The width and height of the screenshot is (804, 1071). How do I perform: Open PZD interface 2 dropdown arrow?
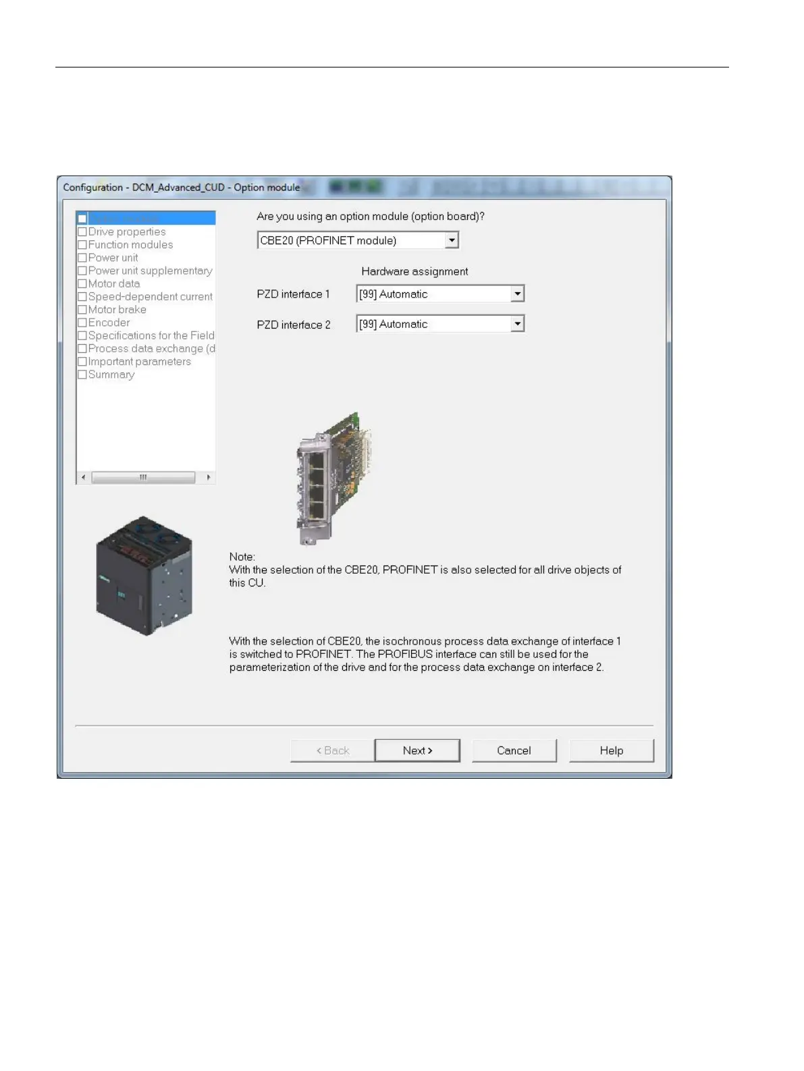coord(517,324)
